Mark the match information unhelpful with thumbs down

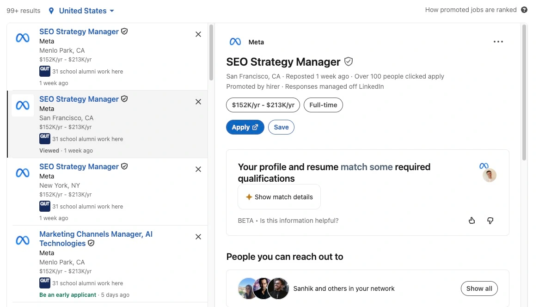[x=490, y=221]
